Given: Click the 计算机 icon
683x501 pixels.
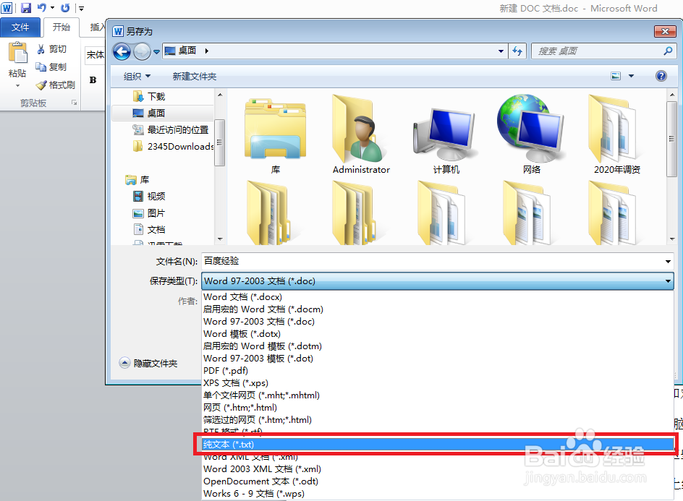Looking at the screenshot, I should point(446,135).
